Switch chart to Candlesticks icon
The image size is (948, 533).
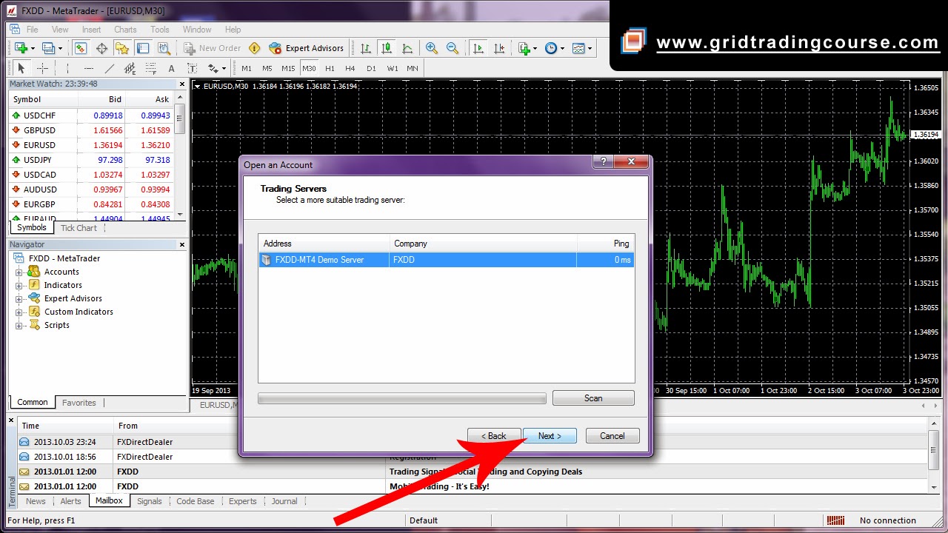pyautogui.click(x=387, y=48)
